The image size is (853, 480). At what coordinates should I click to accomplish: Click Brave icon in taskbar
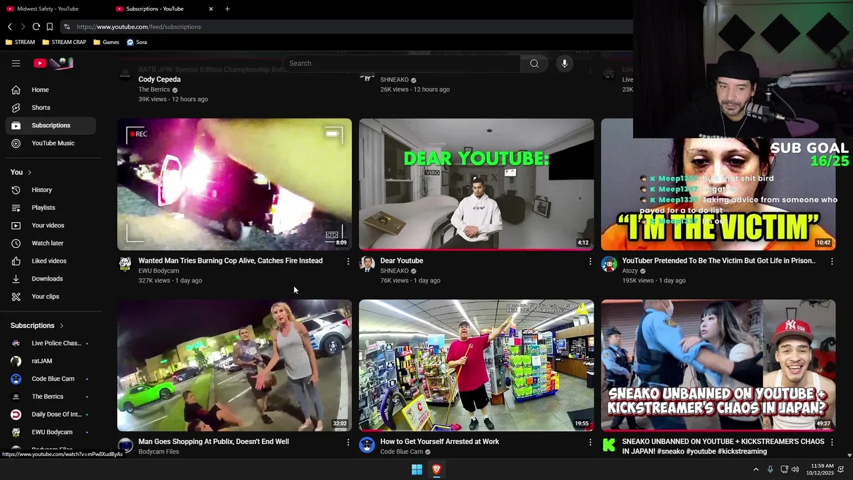(436, 469)
